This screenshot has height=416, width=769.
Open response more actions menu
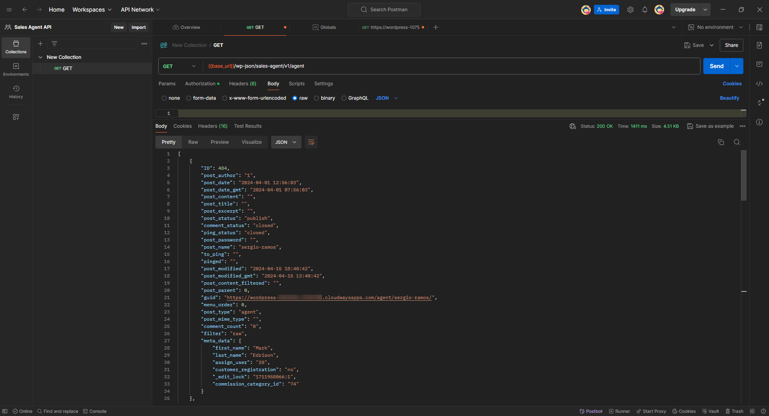(743, 126)
